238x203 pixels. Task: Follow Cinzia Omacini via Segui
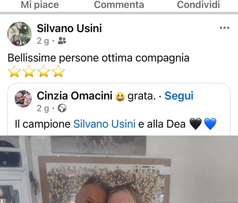(179, 96)
